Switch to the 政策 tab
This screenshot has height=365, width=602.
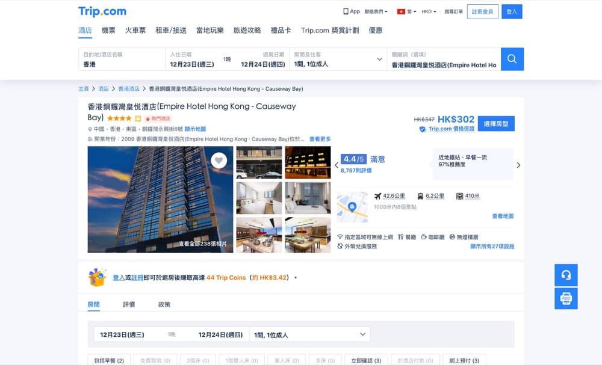tap(164, 304)
